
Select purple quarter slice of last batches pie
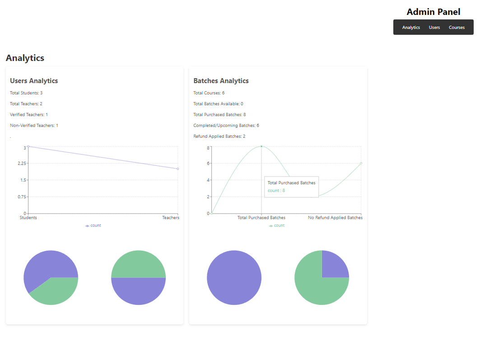pyautogui.click(x=333, y=266)
